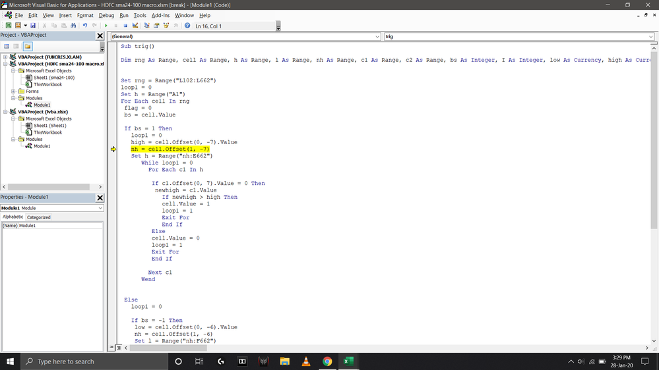Collapse the VBAProject (lvba.xlsx) node
Viewport: 659px width, 370px height.
(5, 112)
